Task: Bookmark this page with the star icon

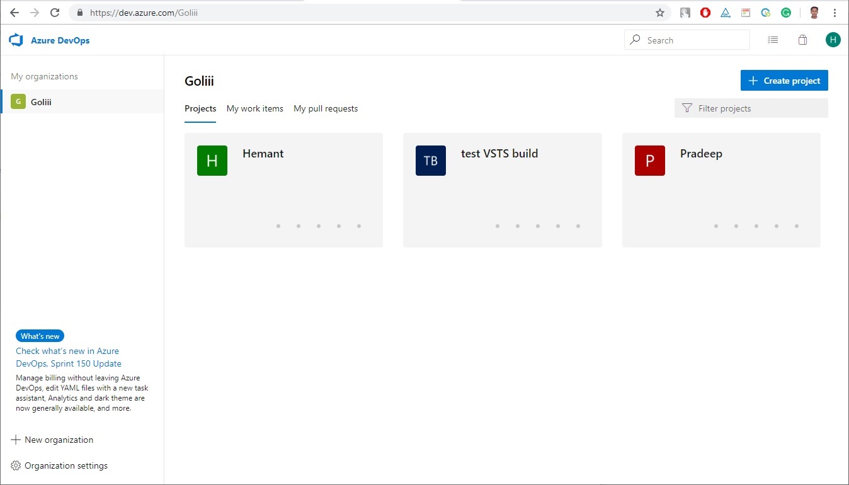Action: tap(660, 13)
